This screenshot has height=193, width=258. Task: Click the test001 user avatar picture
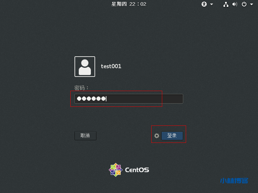pyautogui.click(x=85, y=67)
